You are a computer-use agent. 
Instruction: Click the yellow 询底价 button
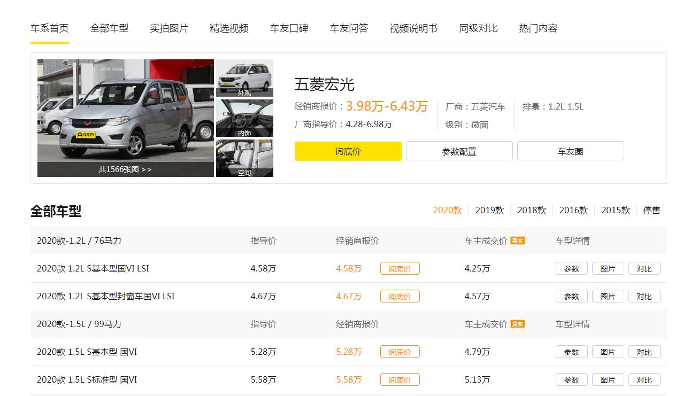[348, 151]
